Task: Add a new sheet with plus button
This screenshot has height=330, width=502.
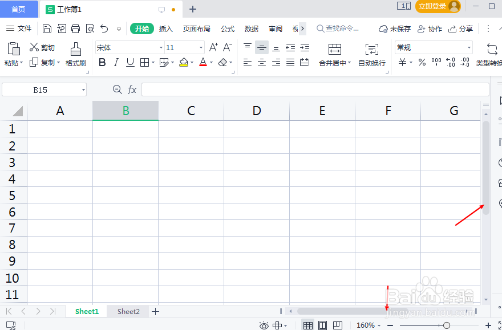Action: click(155, 311)
